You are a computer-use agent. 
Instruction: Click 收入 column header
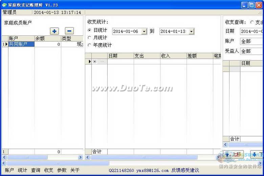pyautogui.click(x=173, y=56)
